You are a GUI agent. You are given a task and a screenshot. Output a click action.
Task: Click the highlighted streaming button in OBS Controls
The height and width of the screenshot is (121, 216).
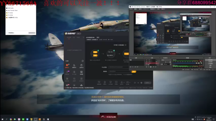coord(210,60)
